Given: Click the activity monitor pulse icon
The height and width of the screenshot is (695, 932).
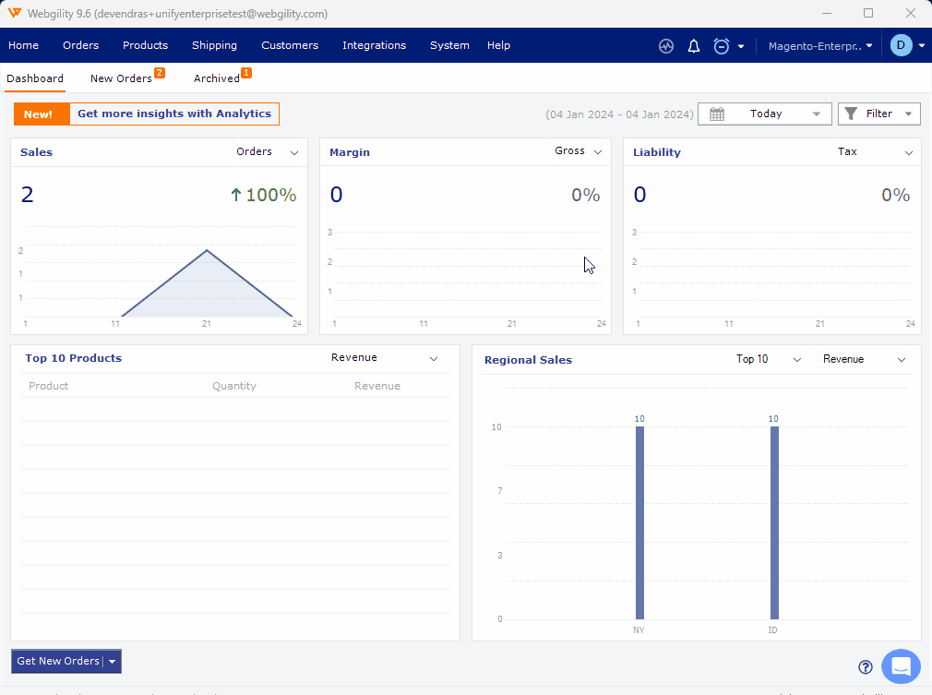Looking at the screenshot, I should (666, 46).
